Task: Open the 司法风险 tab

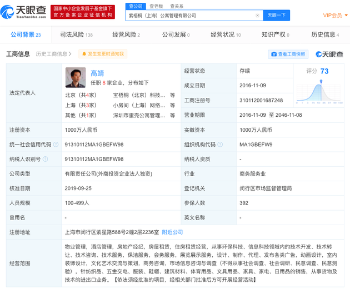Action: pyautogui.click(x=76, y=34)
